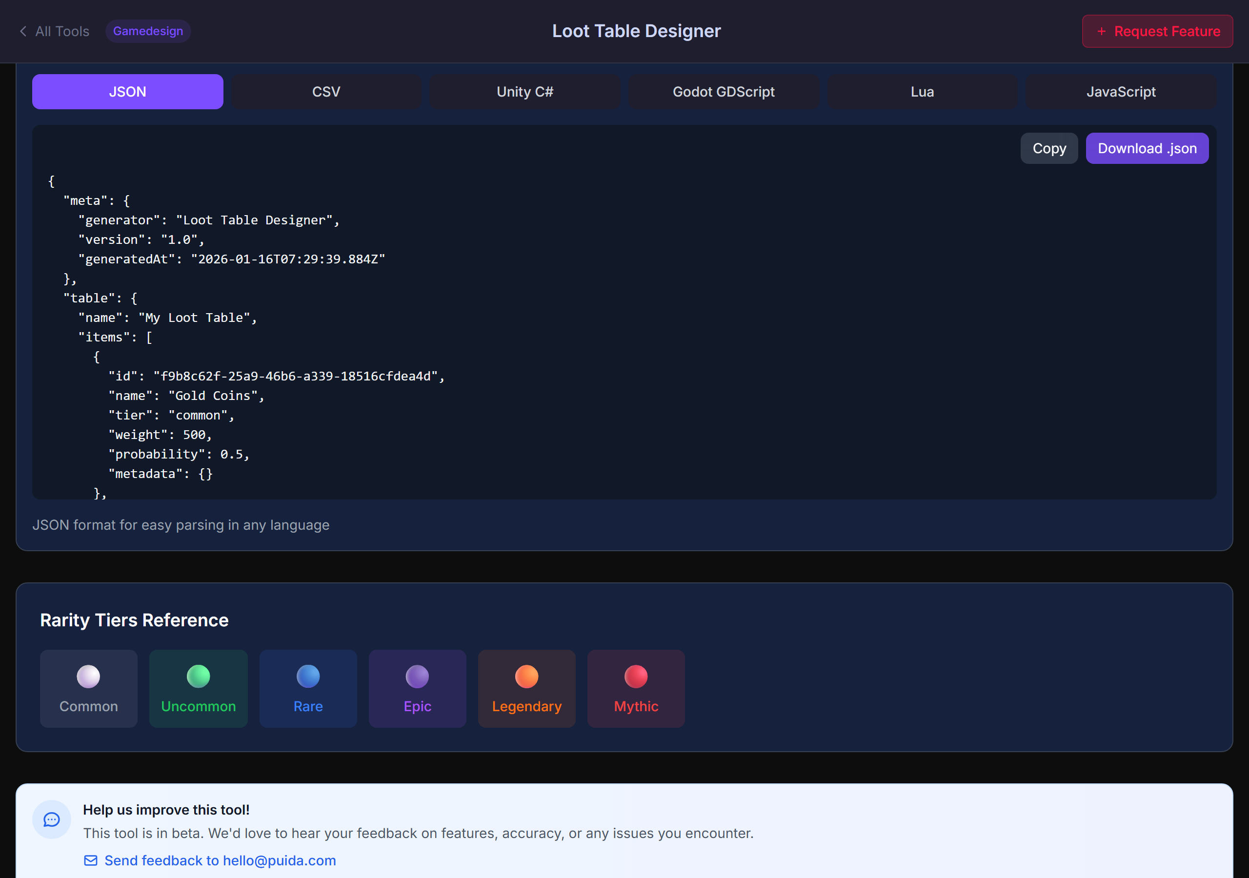This screenshot has height=878, width=1249.
Task: Select the Mythic red orb icon
Action: point(635,676)
